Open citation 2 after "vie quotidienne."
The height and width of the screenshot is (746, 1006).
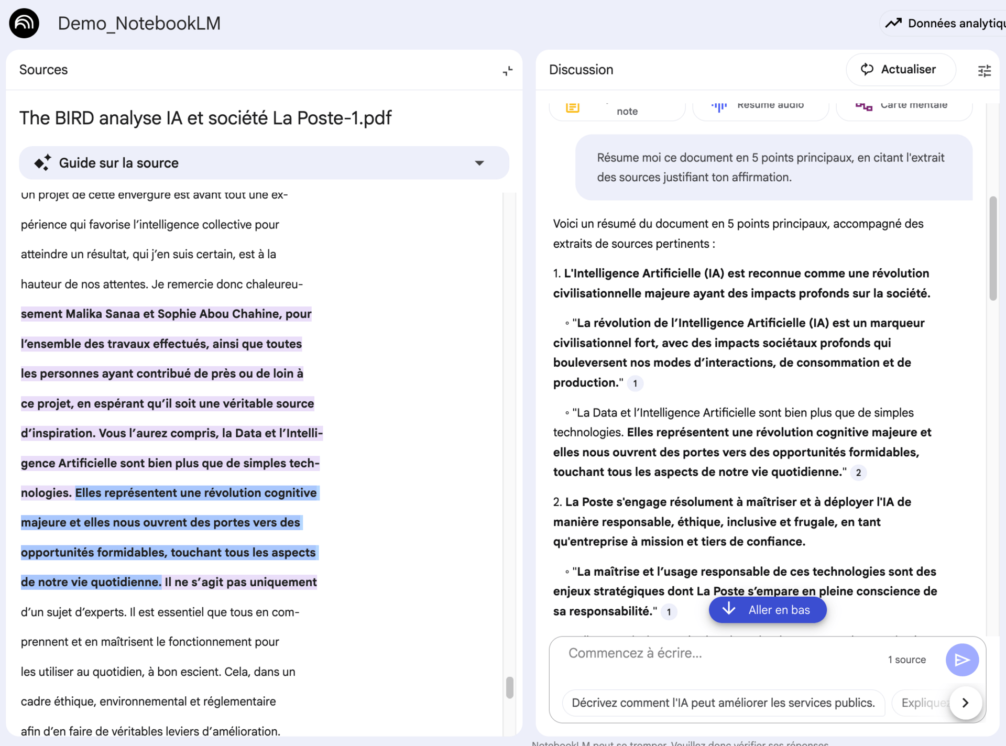coord(858,473)
